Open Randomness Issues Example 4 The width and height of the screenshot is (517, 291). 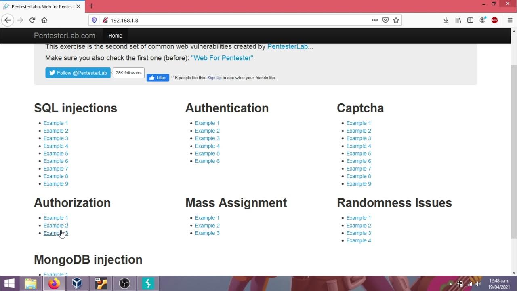359,240
